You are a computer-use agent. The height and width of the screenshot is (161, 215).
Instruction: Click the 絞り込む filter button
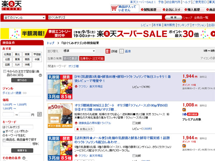coord(22,80)
